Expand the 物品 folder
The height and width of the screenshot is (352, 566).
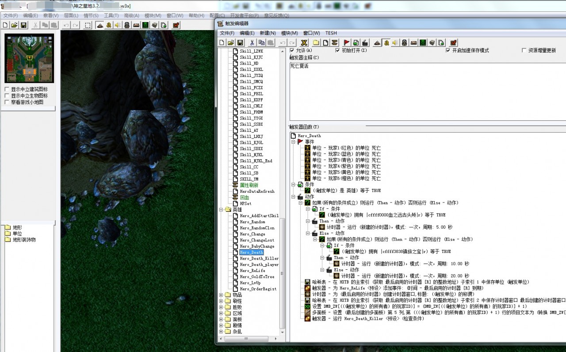tap(222, 295)
